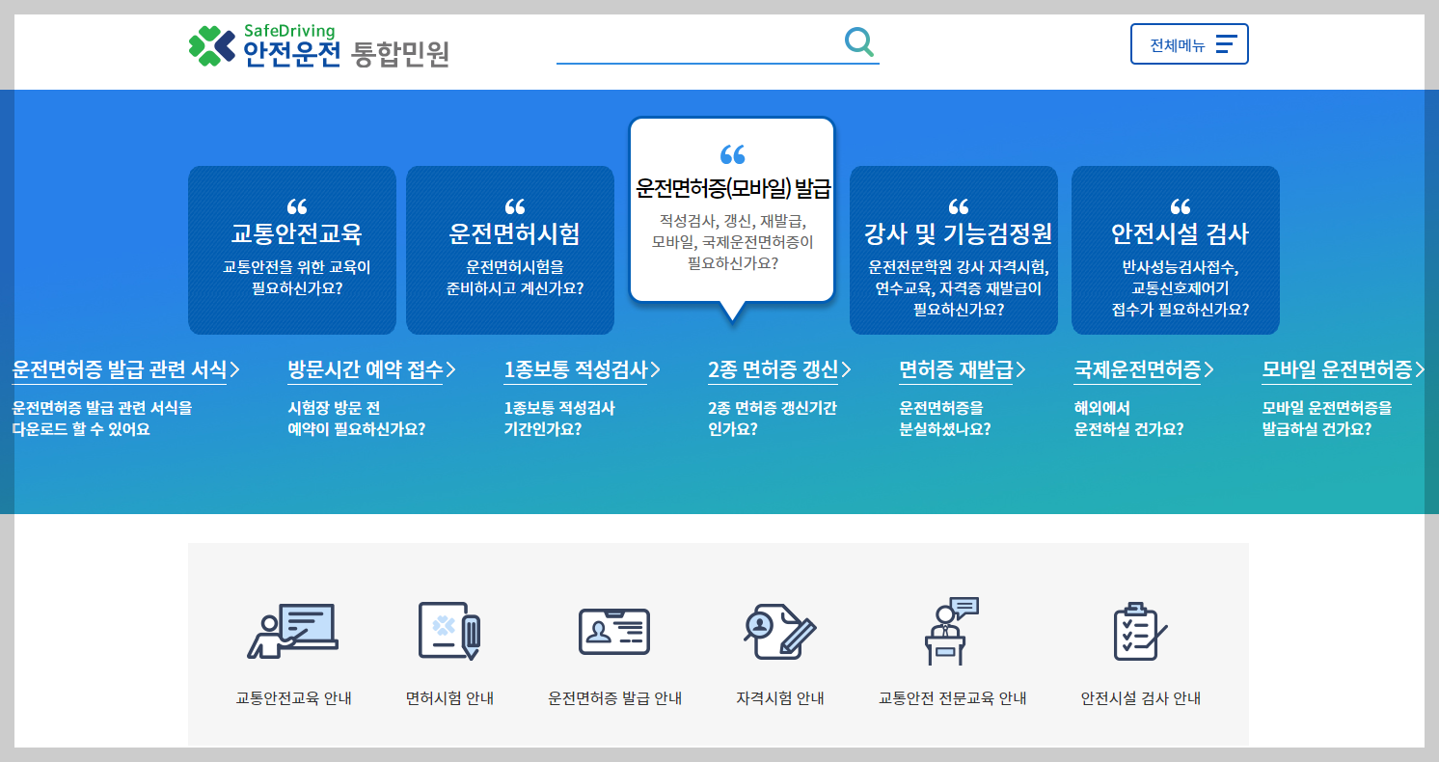The width and height of the screenshot is (1439, 762).
Task: Select the 운전면허증(모바일) 발급 card
Action: (732, 207)
